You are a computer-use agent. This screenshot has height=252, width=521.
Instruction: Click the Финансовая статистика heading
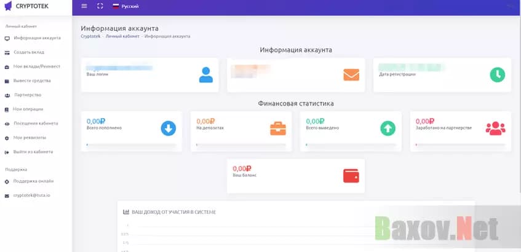pyautogui.click(x=296, y=104)
